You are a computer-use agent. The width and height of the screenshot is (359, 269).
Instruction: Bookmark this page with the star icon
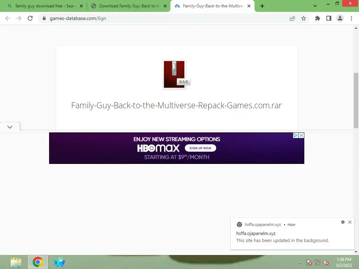(x=304, y=18)
